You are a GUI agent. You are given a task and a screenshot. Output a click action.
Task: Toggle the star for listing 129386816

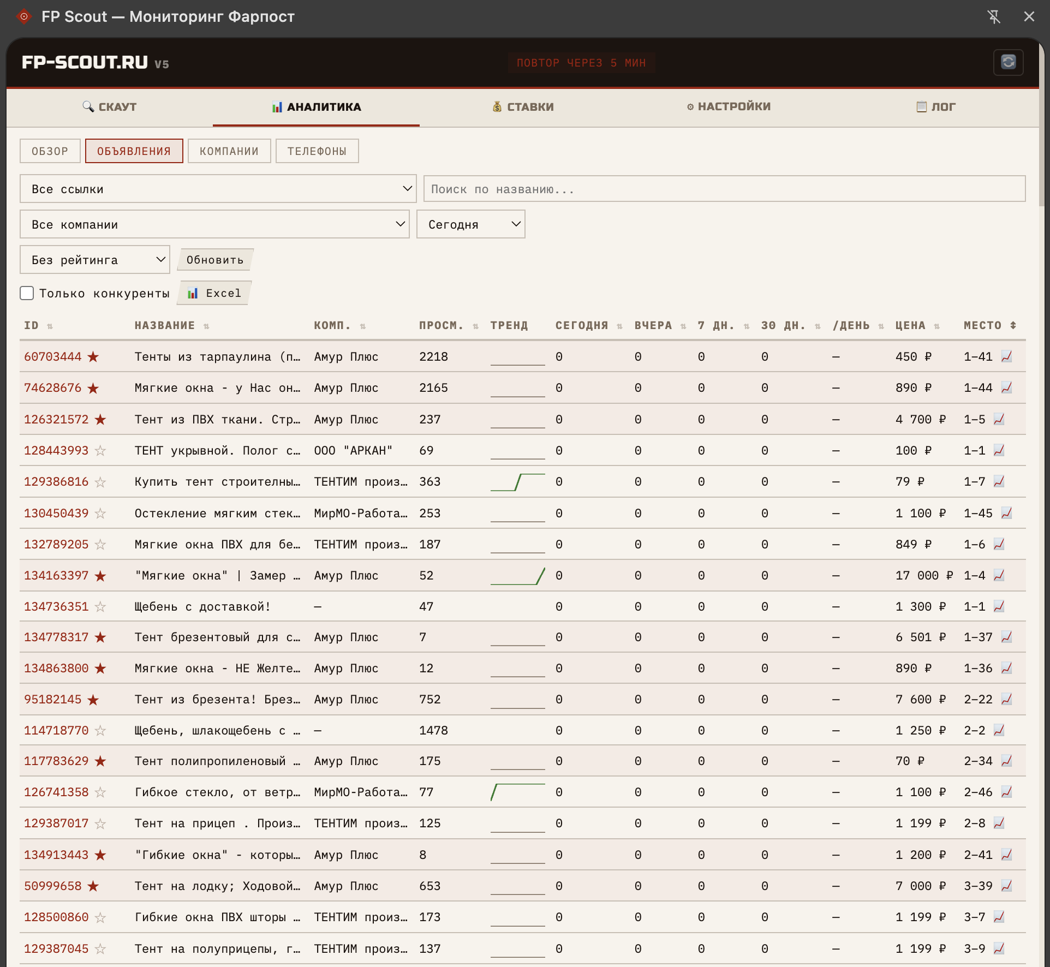pyautogui.click(x=100, y=482)
